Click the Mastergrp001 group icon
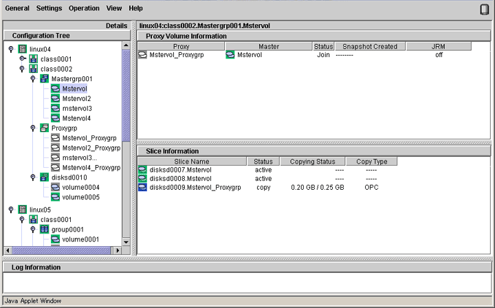The image size is (495, 308). coord(45,79)
